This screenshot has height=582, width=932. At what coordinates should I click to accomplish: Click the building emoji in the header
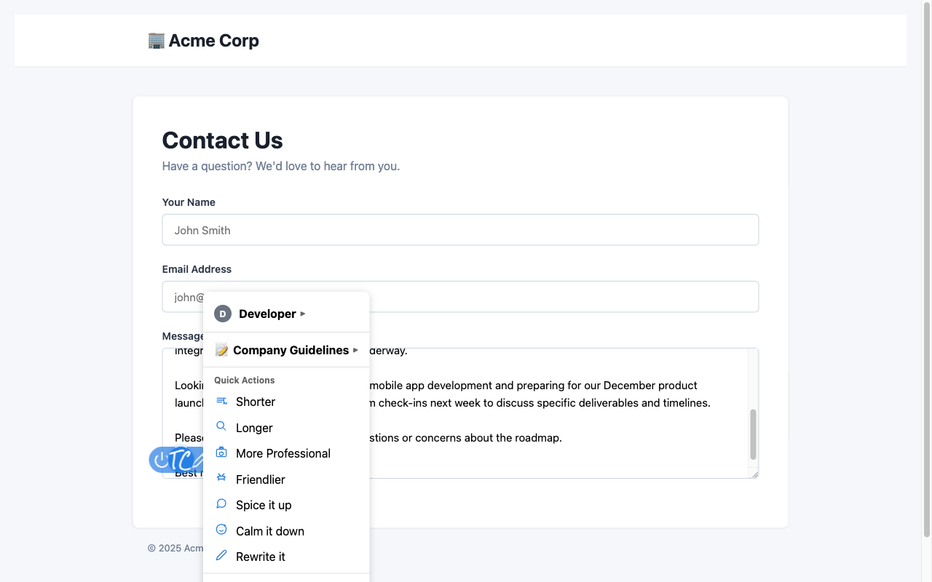tap(155, 40)
